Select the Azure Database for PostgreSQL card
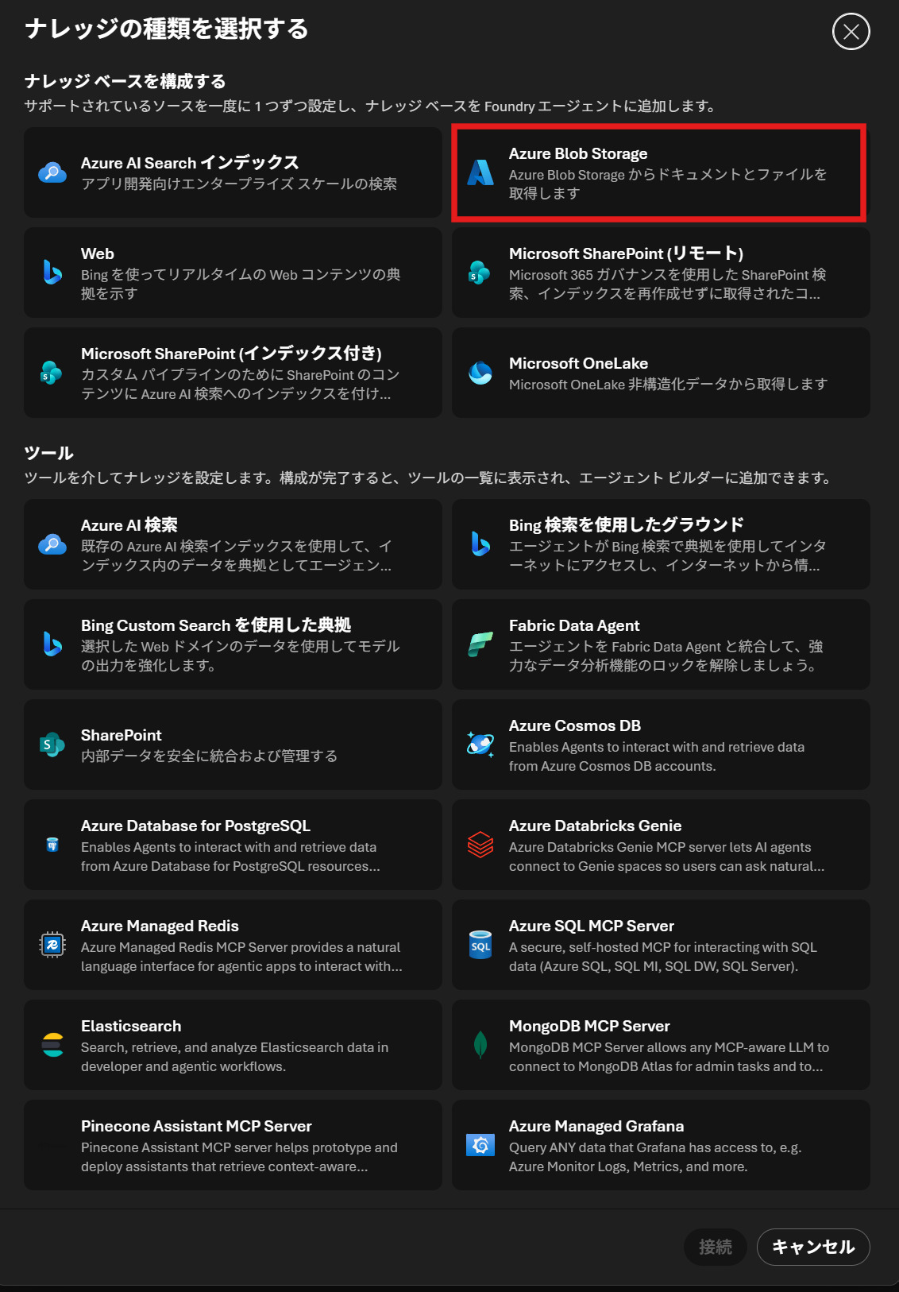899x1292 pixels. 233,845
